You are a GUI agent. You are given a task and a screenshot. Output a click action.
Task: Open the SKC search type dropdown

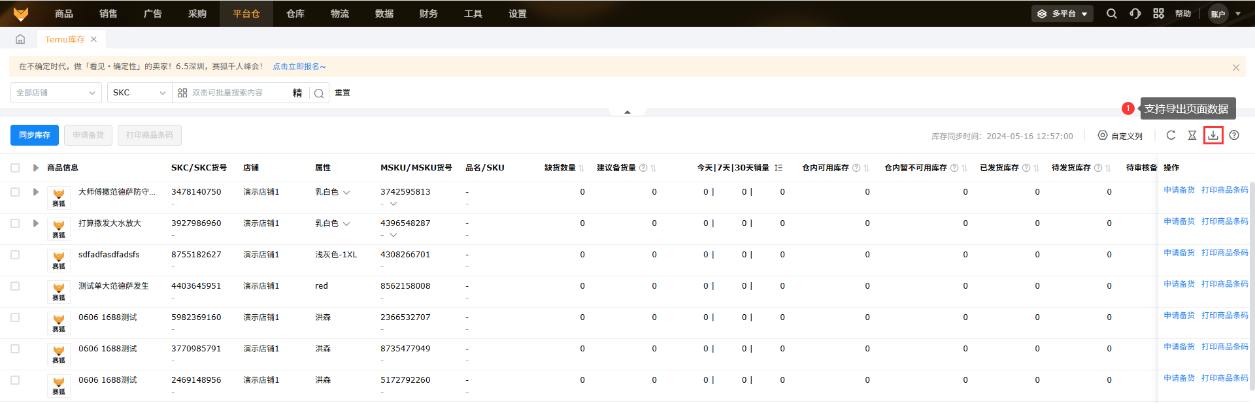139,93
